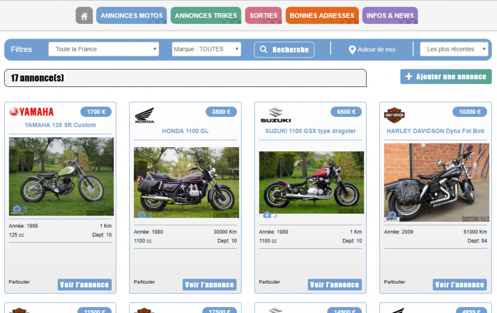Click the Suzuki brand logo
Viewport: 497px width, 313px height.
[275, 115]
